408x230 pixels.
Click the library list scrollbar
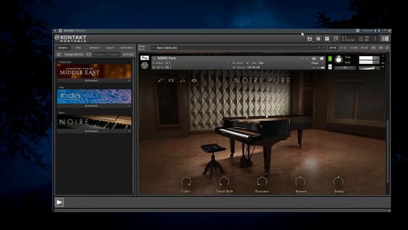pyautogui.click(x=134, y=126)
